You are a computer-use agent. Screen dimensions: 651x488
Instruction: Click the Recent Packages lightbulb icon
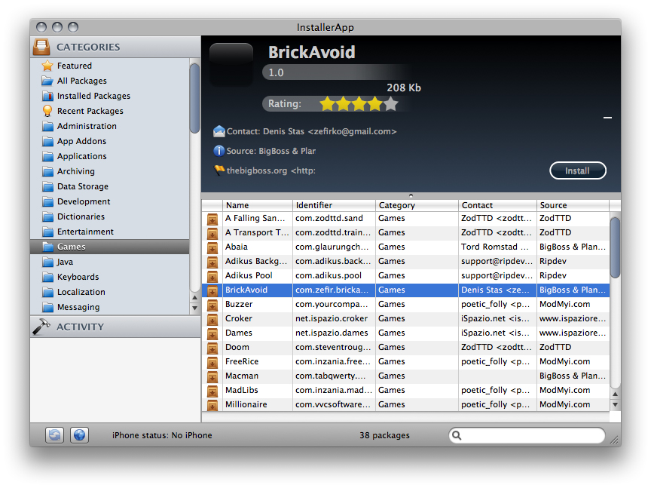[x=47, y=111]
